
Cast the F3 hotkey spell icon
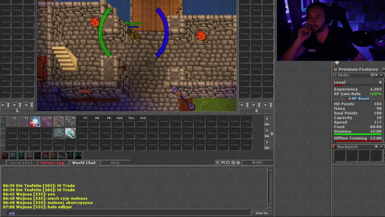coord(35,121)
